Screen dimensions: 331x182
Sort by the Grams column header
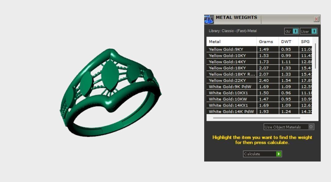click(268, 42)
